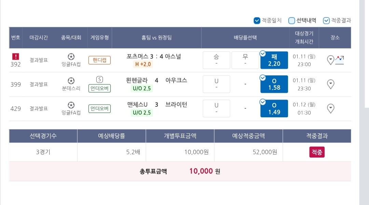Click the soccer ball icon for game 392
The image size is (369, 205).
pos(71,57)
